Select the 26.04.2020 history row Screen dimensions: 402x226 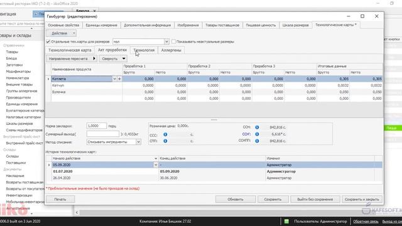[214, 178]
